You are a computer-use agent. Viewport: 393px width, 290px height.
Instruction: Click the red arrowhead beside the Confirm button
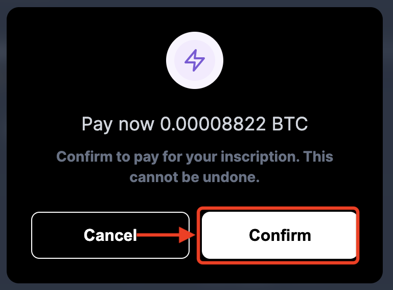tap(187, 235)
